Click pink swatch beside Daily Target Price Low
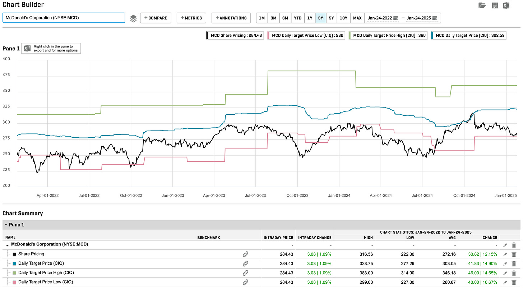The width and height of the screenshot is (523, 293). point(14,282)
